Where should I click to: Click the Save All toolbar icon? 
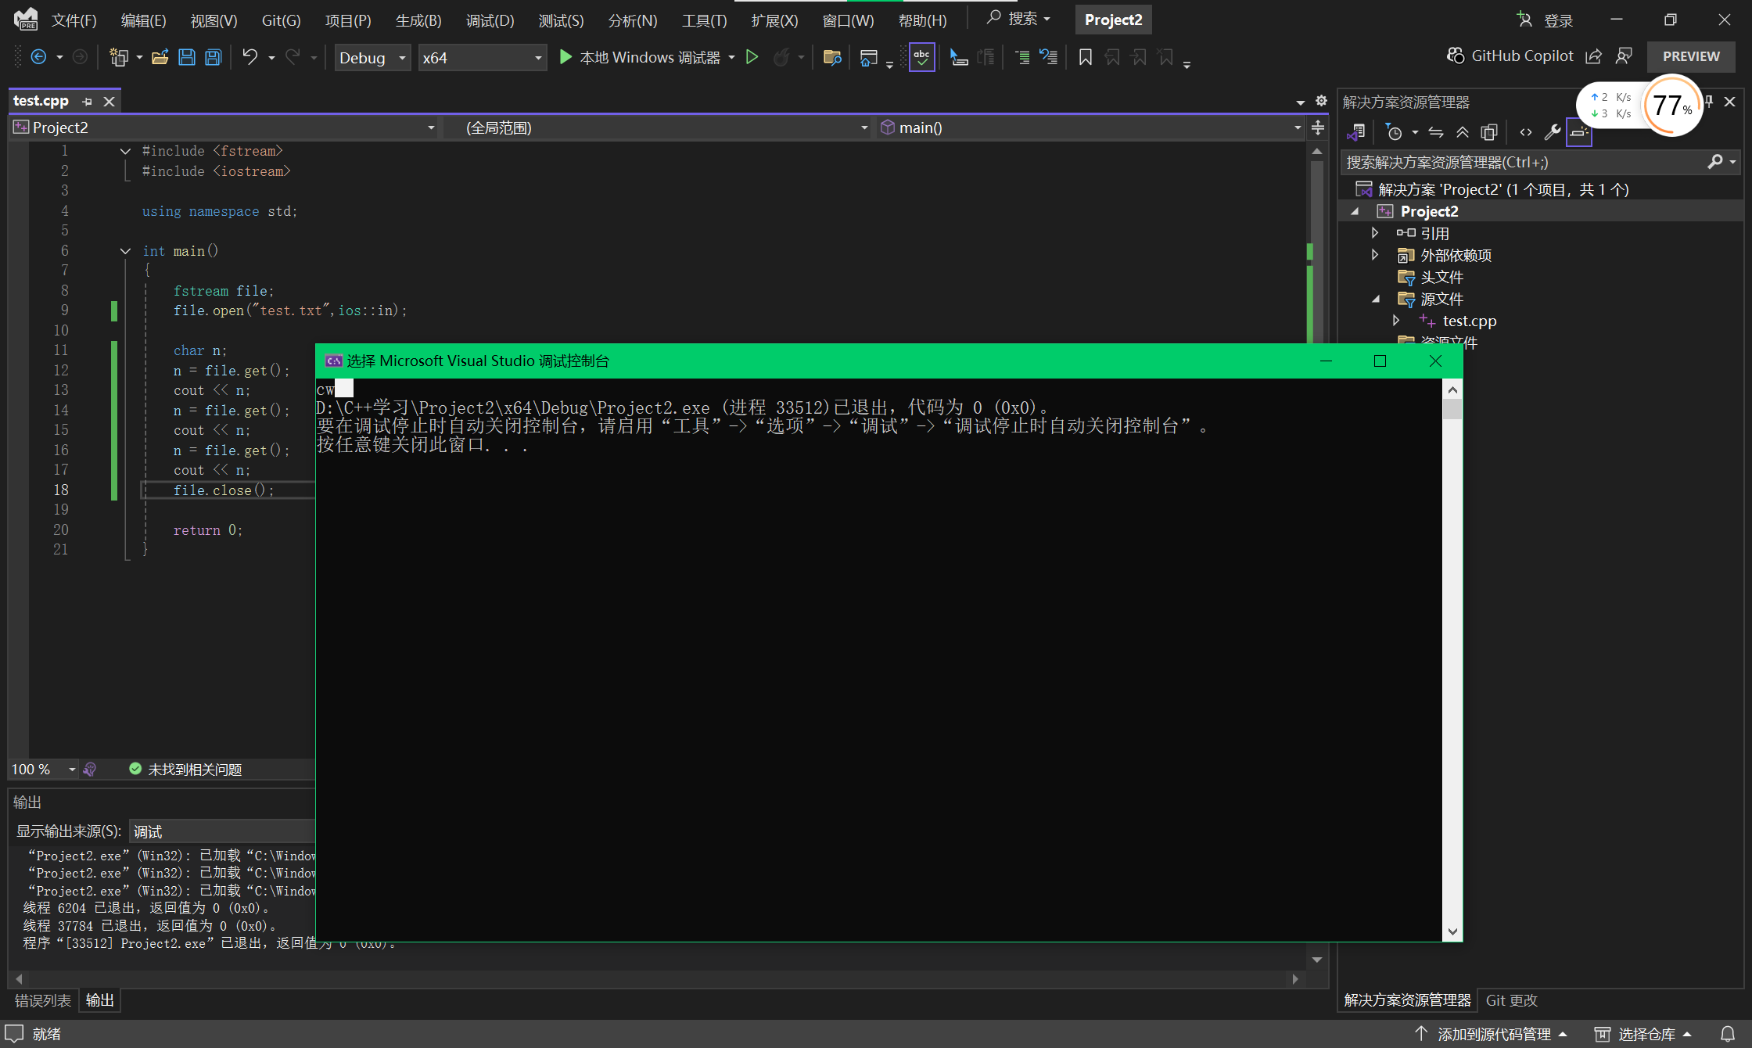click(213, 57)
